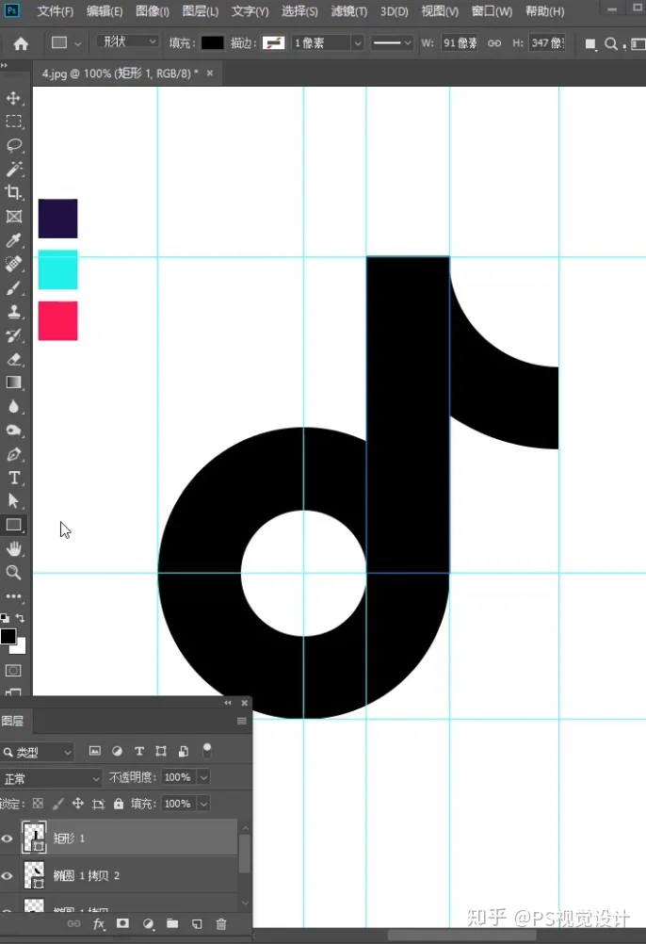Select the Healing Brush tool

point(13,264)
